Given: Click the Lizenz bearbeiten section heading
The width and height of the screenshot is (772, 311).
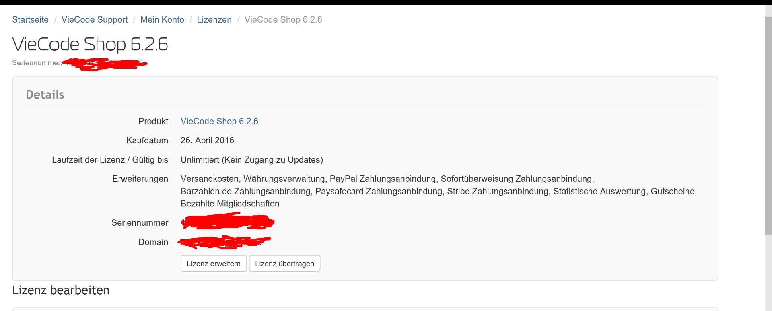Looking at the screenshot, I should (61, 290).
